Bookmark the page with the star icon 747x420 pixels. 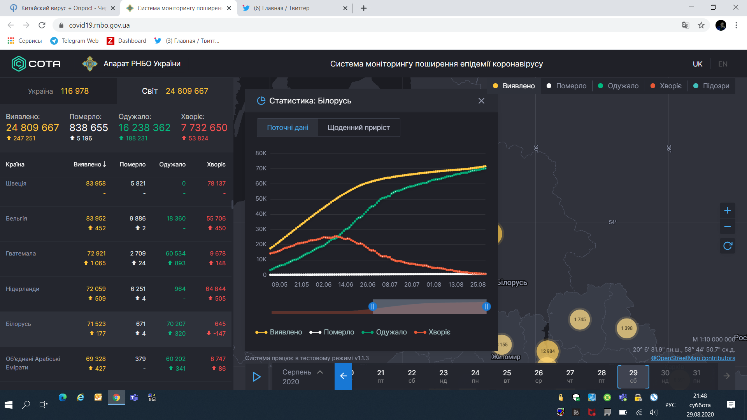pyautogui.click(x=701, y=25)
